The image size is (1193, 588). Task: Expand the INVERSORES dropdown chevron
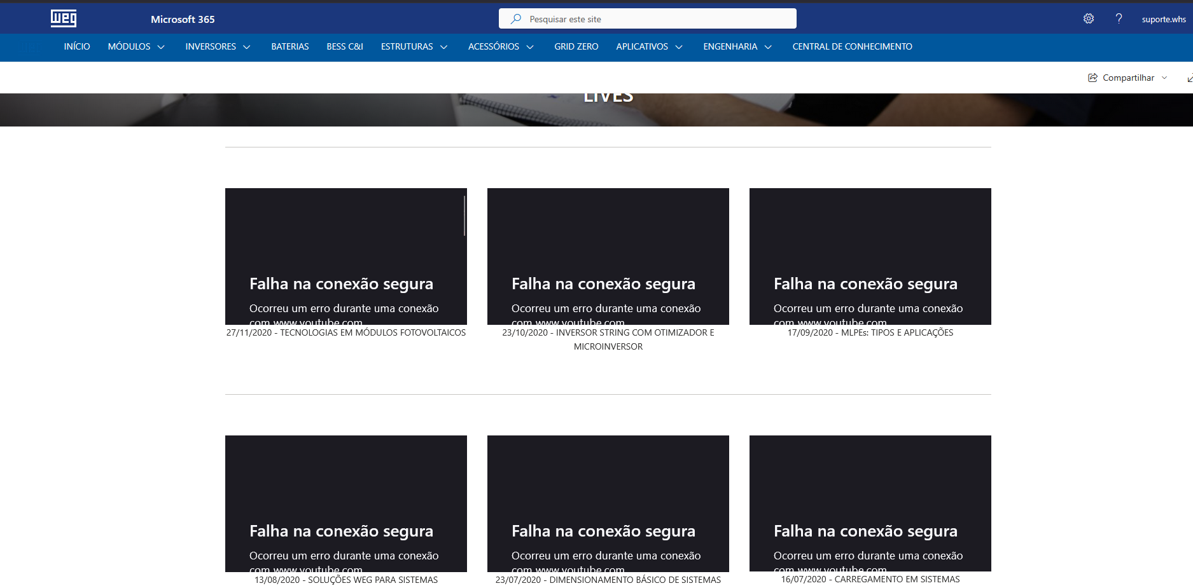coord(247,47)
